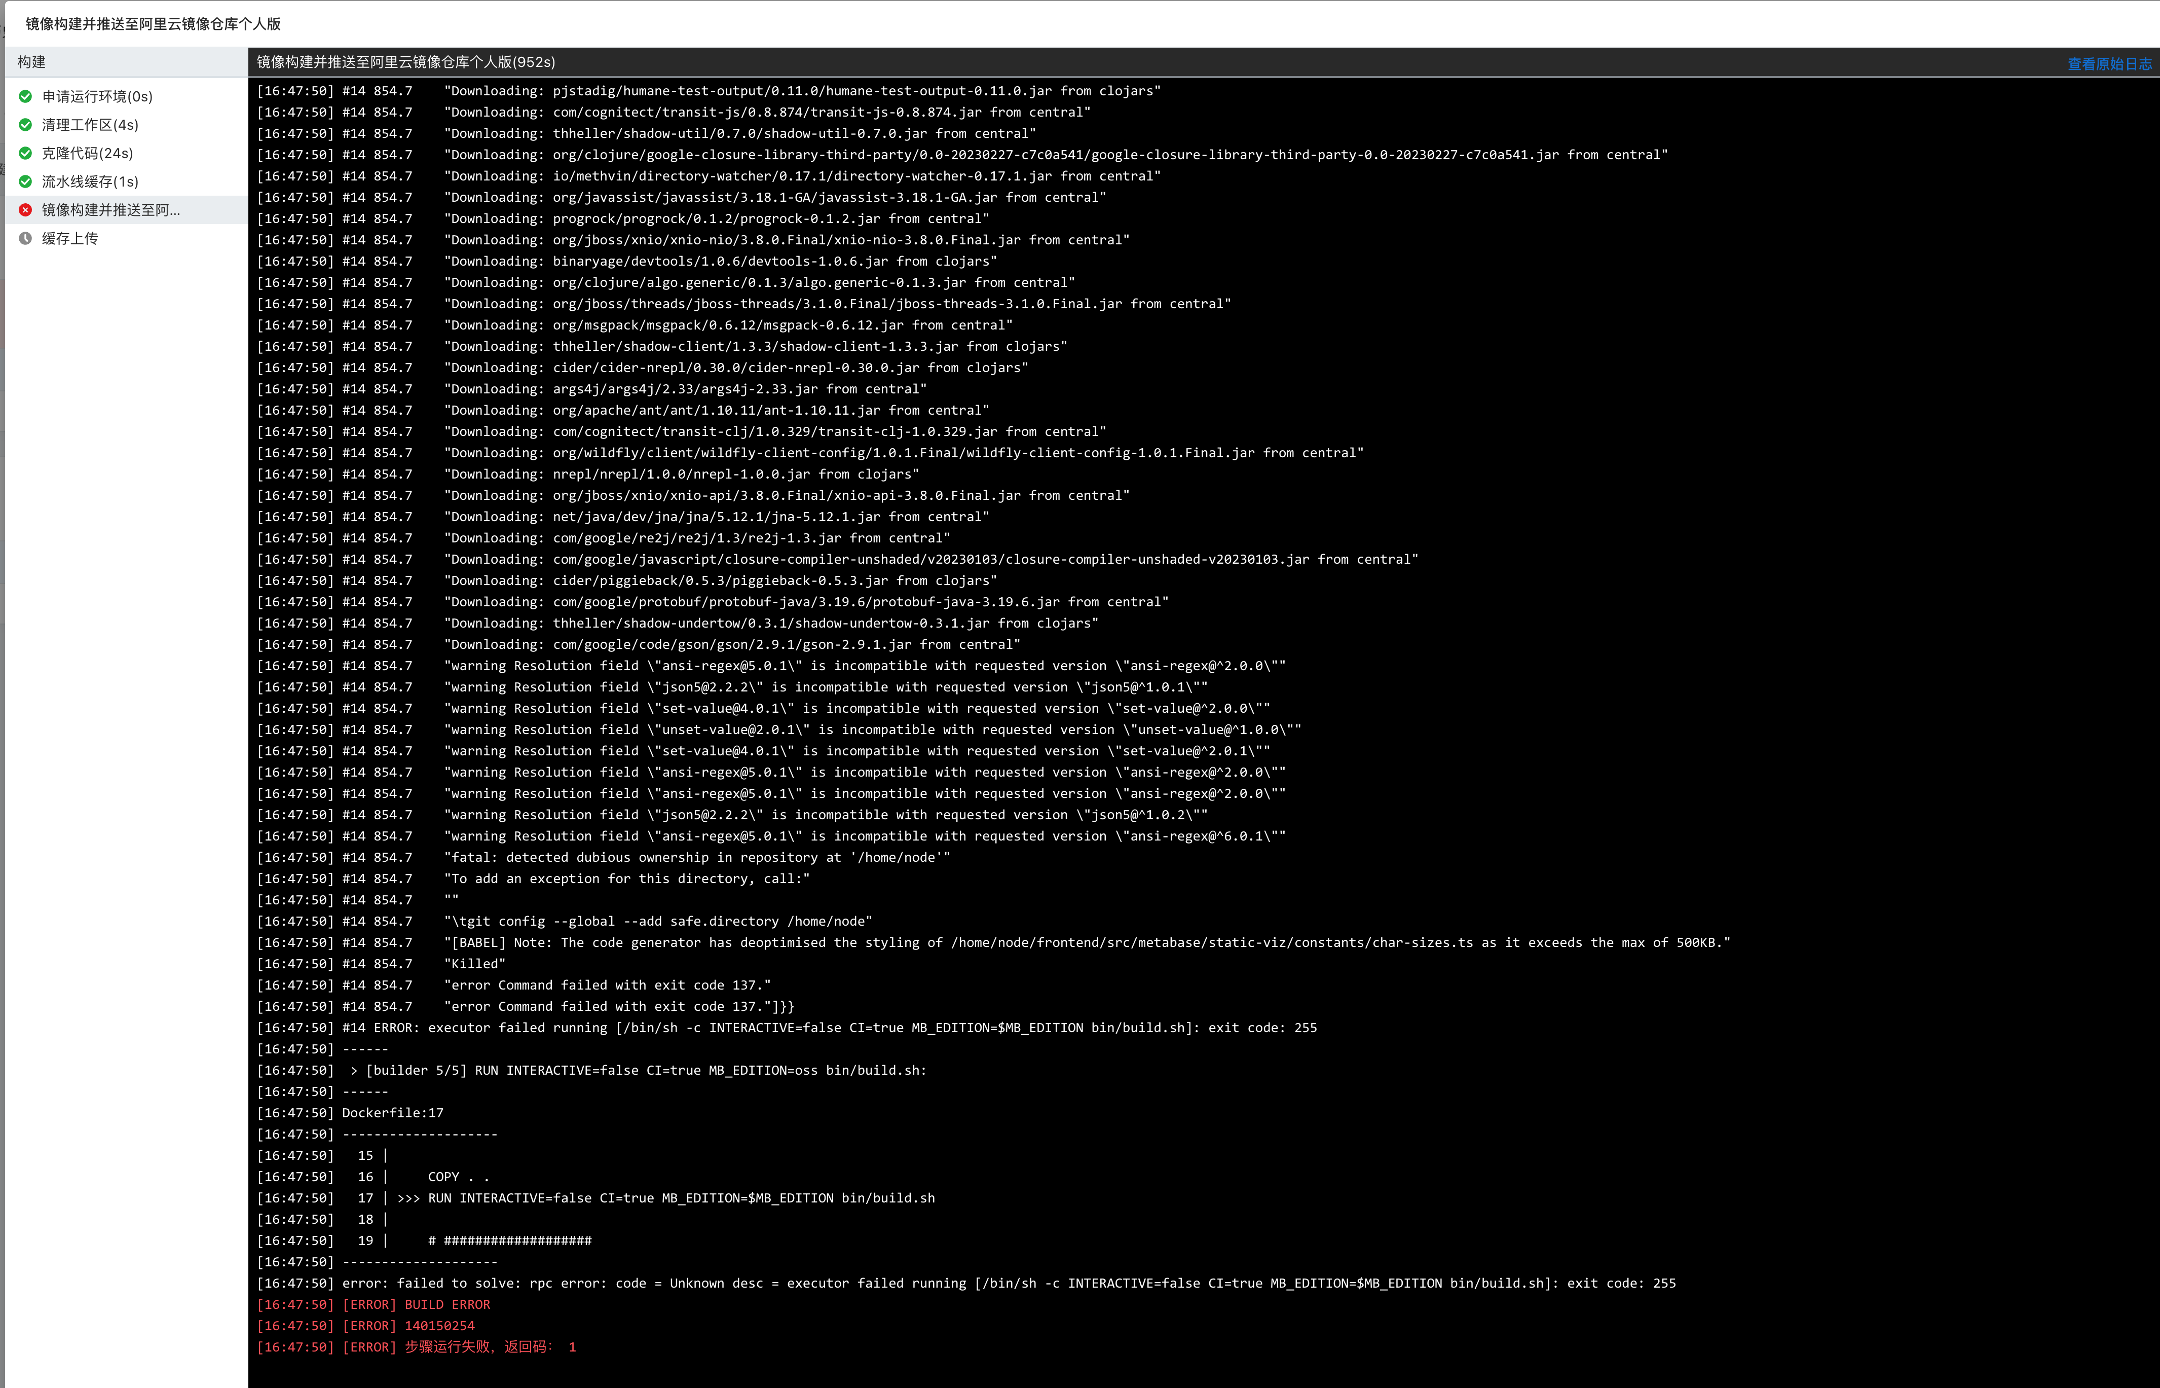Open the 申请运行环境(0s) step log
This screenshot has height=1388, width=2160.
tap(97, 96)
